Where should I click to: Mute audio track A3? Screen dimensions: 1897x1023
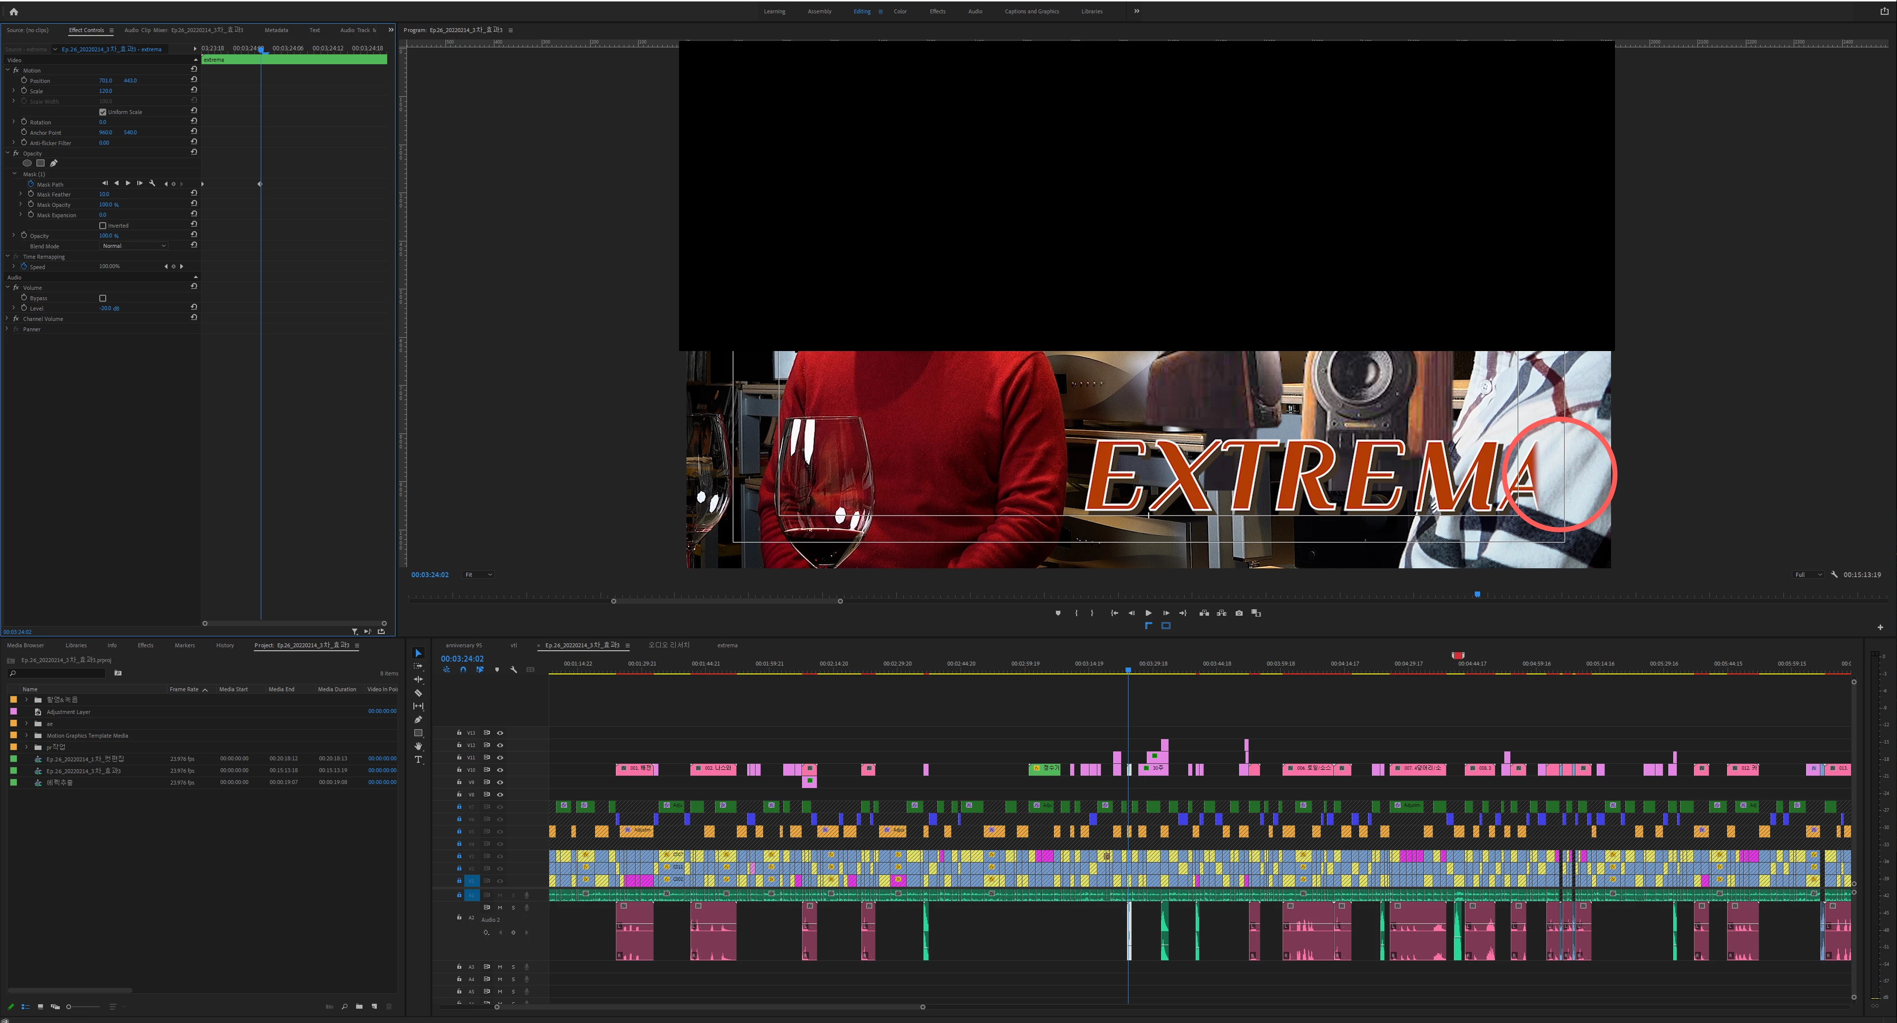[500, 967]
